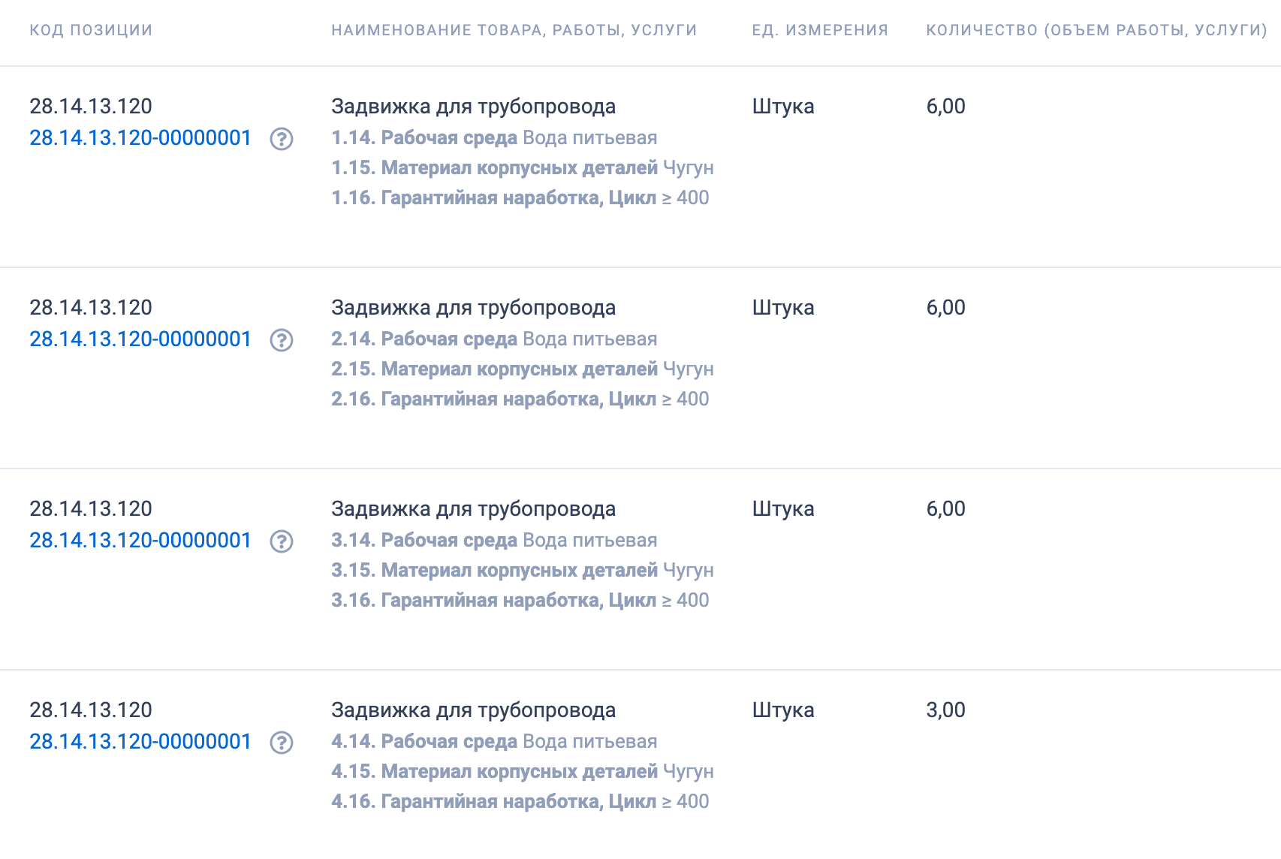Select the quantity 3,00 in the last row
Viewport: 1281px width, 859px height.
tap(947, 710)
